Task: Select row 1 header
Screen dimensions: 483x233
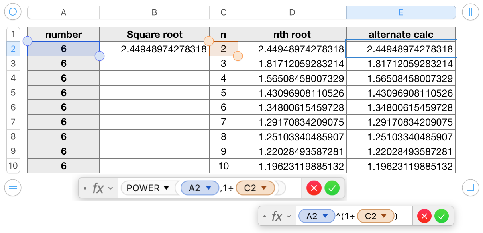Action: (13, 34)
